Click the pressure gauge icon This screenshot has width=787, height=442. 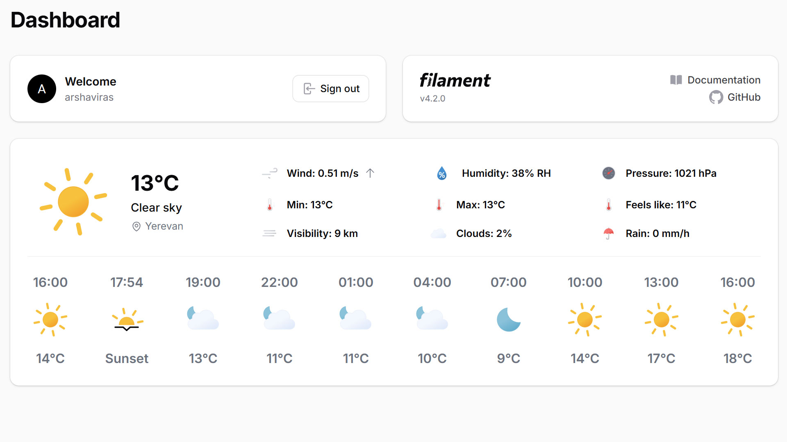[608, 173]
